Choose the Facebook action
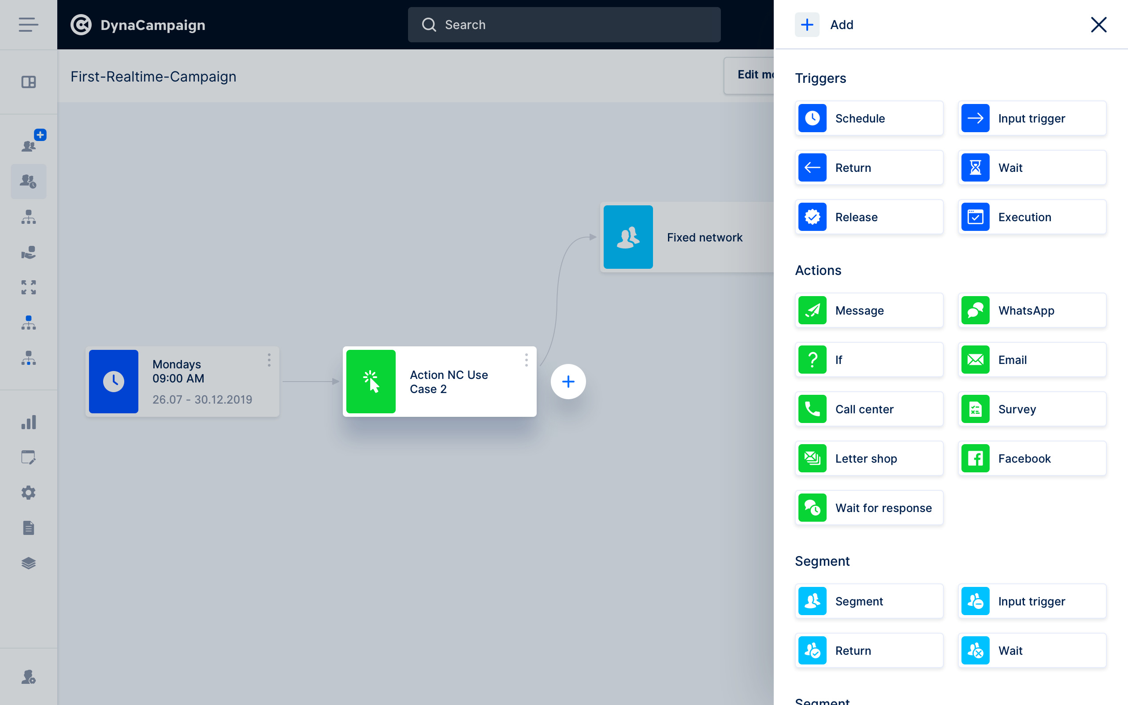1128x705 pixels. [1032, 459]
